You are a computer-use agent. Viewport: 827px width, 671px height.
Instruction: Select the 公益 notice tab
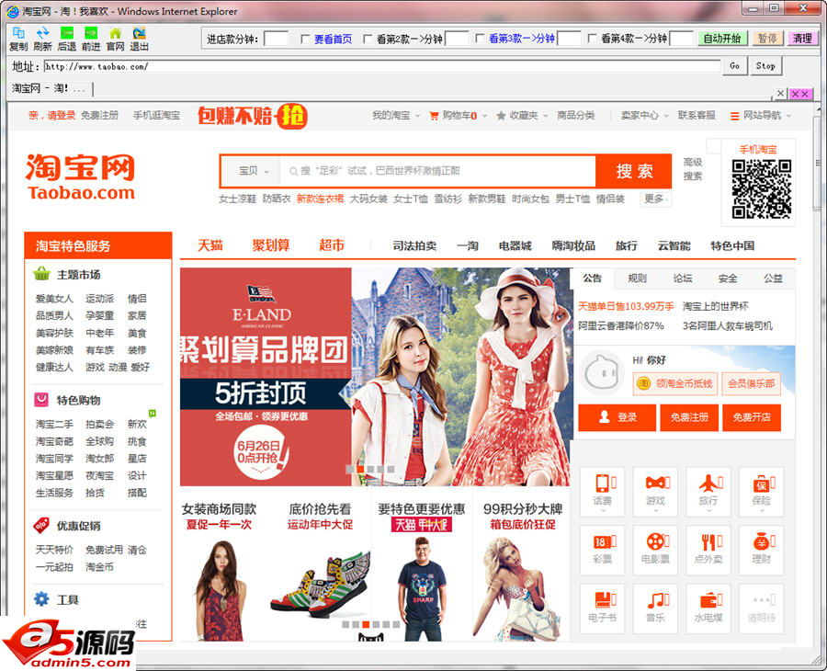[x=773, y=278]
